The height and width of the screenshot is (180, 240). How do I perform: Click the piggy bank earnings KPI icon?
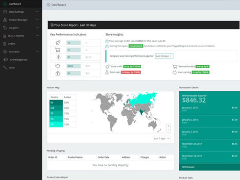coord(58,66)
